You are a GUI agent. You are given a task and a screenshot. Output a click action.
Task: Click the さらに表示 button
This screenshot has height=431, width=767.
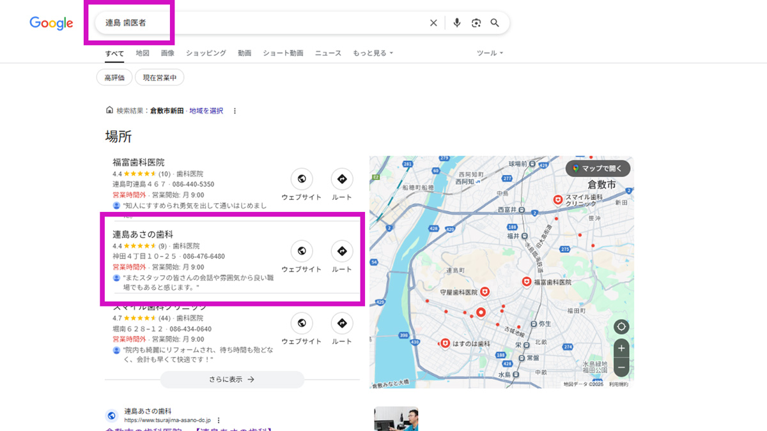(232, 379)
